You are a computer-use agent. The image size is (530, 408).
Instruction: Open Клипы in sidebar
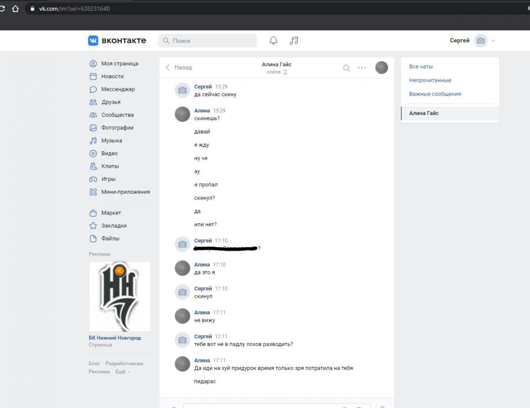[x=110, y=166]
